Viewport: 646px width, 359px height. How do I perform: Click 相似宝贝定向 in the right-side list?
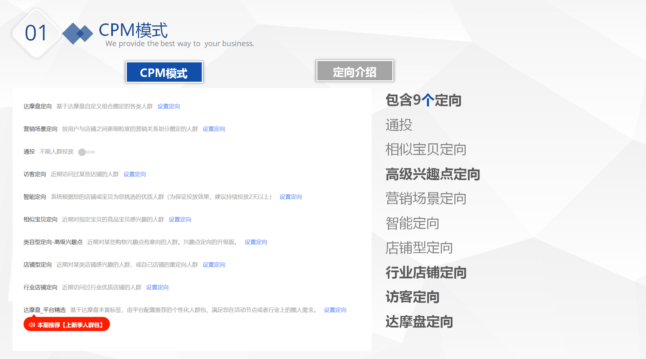pyautogui.click(x=426, y=149)
